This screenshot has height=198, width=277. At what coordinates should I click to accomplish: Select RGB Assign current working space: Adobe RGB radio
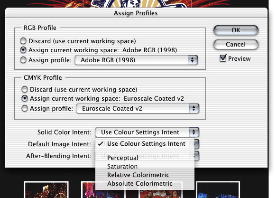[x=23, y=50]
